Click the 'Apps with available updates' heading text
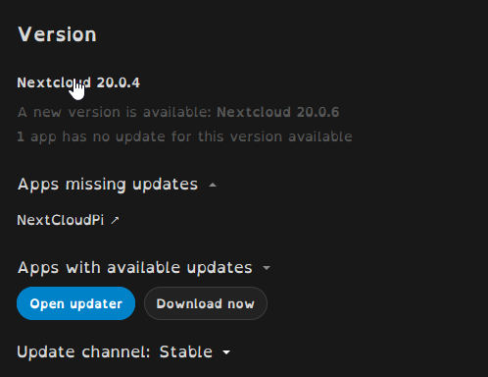Screen dimensions: 488x377 135,268
